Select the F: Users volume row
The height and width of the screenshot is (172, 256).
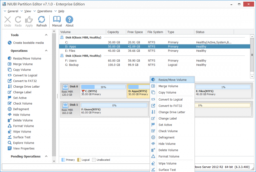154,61
